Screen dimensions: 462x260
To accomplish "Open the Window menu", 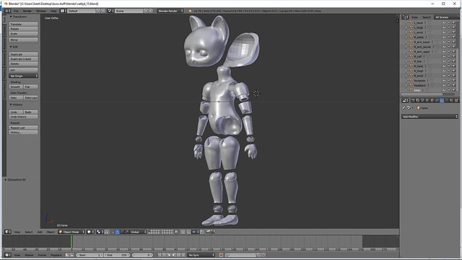I will 41,11.
